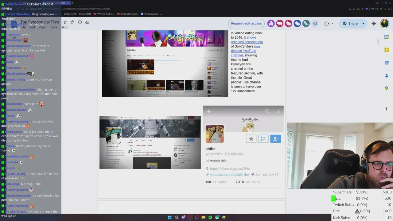Click the browser zoom magnifier icon
This screenshot has height=221, width=393.
(350, 9)
